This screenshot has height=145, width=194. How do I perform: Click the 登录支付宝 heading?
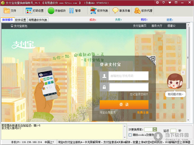pyautogui.click(x=110, y=64)
